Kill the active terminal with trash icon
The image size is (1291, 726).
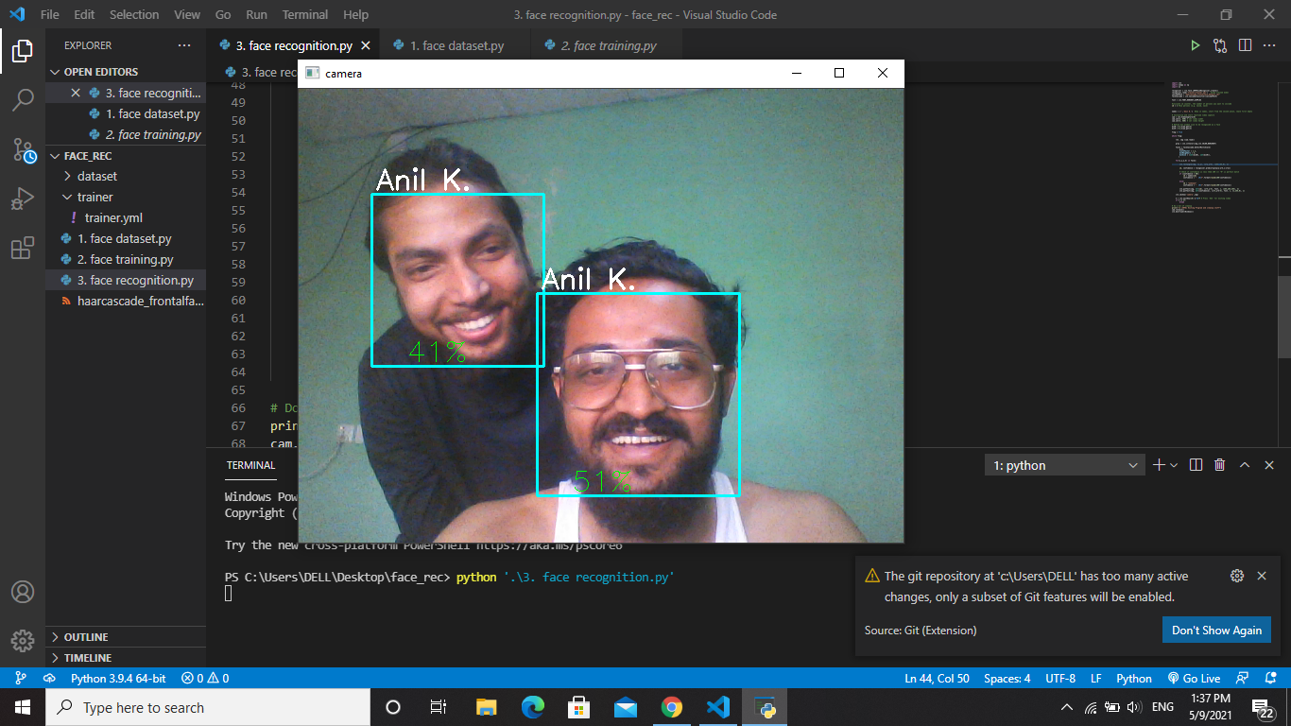1220,464
